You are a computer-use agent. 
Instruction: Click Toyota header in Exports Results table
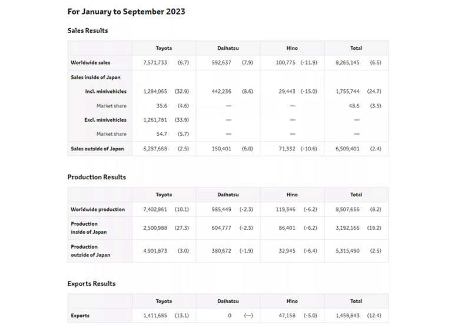164,301
